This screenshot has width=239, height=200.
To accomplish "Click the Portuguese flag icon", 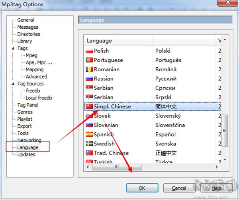I will coord(89,60).
